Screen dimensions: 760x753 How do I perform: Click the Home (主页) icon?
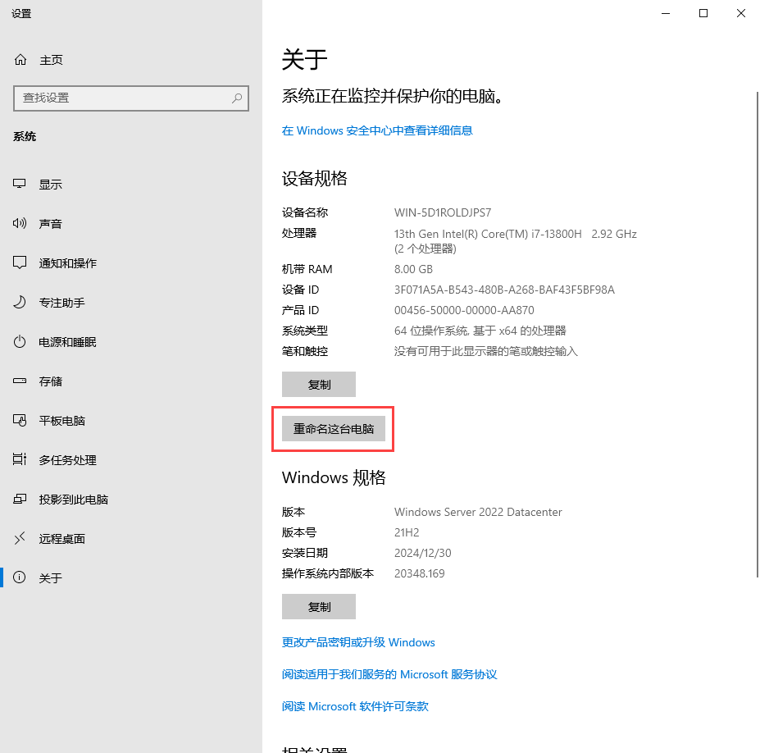click(20, 60)
